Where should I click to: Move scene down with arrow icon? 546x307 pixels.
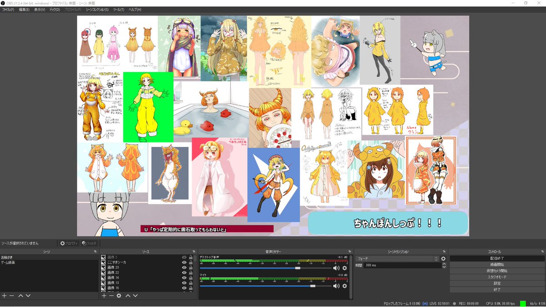point(28,296)
